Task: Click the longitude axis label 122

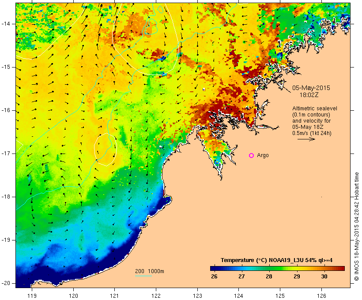Action: point(156,296)
